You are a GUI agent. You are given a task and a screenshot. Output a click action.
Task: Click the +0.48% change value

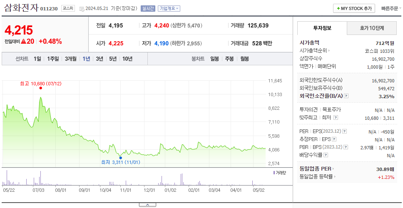pyautogui.click(x=50, y=41)
